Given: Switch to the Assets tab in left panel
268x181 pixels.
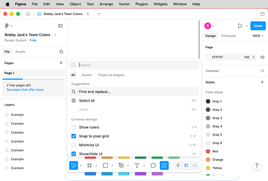Looking at the screenshot, I should point(20,51).
